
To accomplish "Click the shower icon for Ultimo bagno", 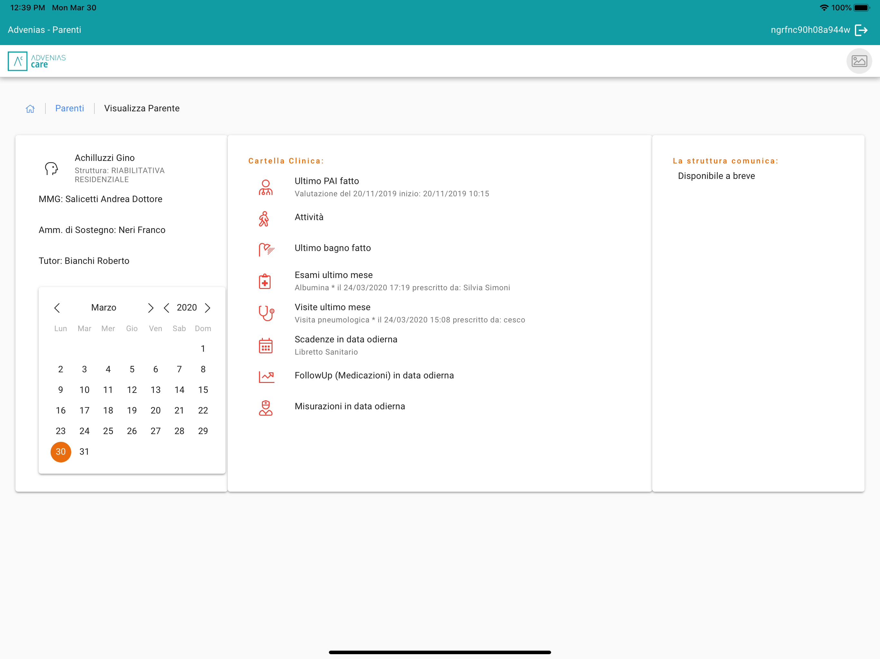I will 266,249.
